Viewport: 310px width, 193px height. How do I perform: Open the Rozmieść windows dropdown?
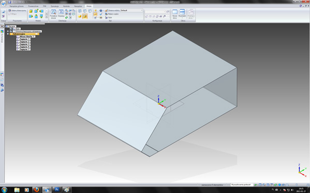[182, 14]
